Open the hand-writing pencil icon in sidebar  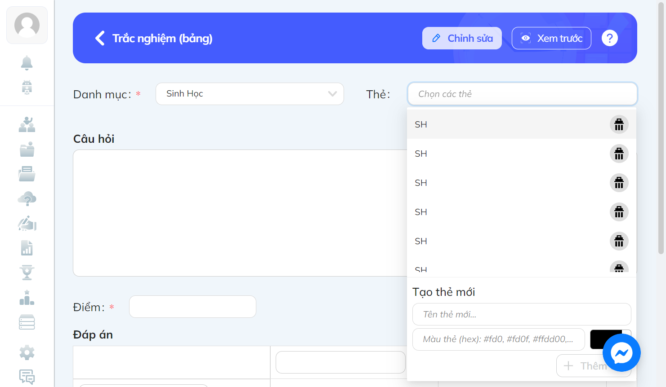point(27,223)
